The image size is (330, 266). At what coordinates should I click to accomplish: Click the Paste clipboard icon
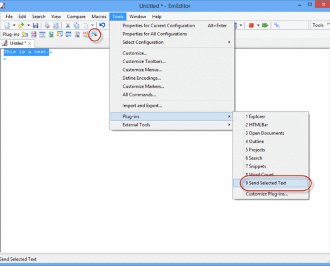point(85,25)
